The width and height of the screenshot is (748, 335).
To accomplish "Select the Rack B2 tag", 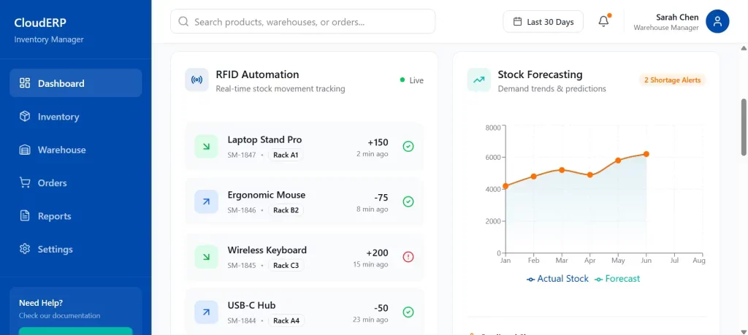I will 286,210.
